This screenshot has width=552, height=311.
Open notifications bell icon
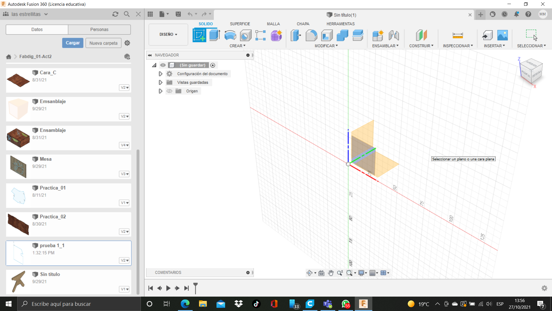[x=516, y=14]
